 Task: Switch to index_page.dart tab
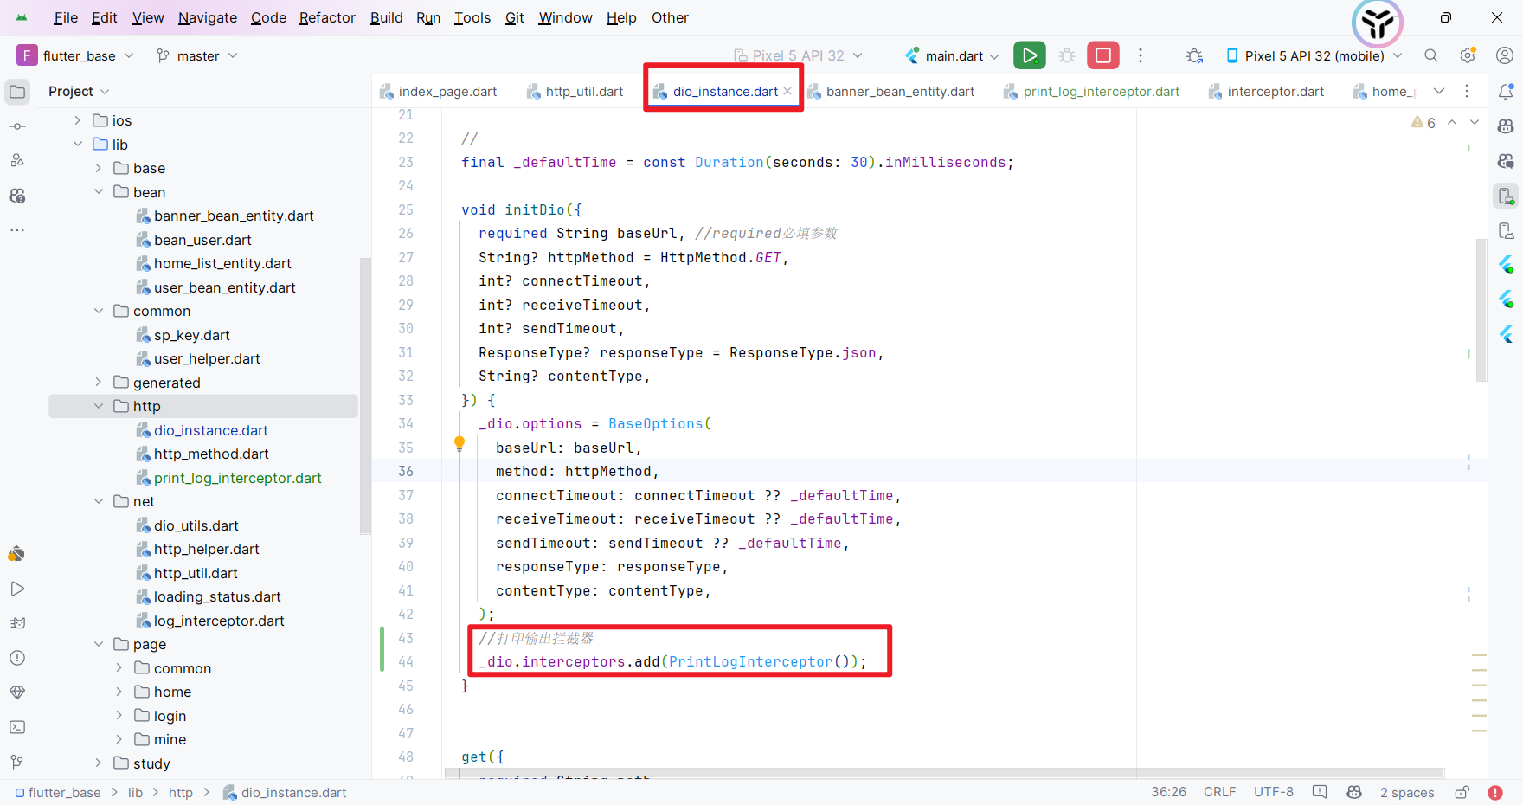[438, 91]
